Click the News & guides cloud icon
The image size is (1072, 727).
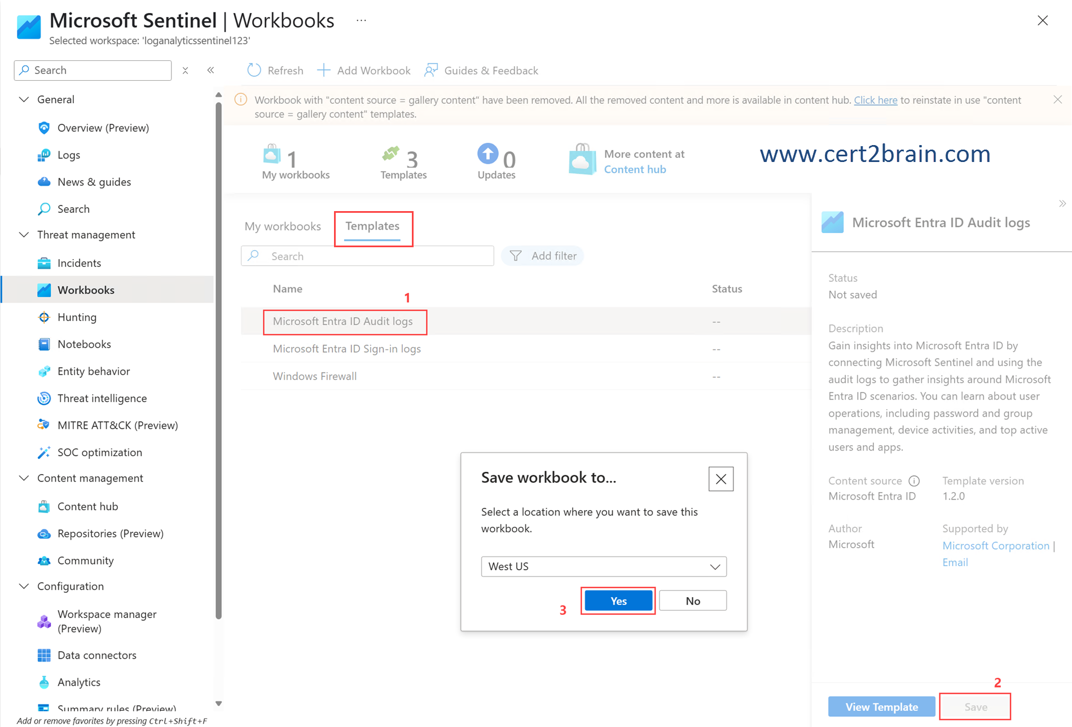tap(44, 182)
